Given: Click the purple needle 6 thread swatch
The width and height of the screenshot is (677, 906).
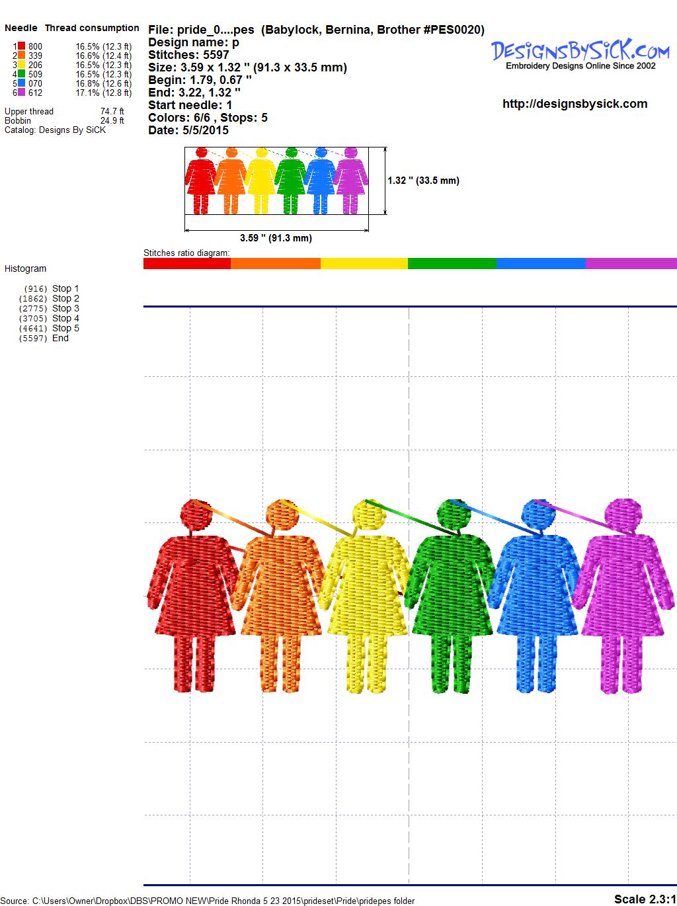Looking at the screenshot, I should pyautogui.click(x=22, y=93).
